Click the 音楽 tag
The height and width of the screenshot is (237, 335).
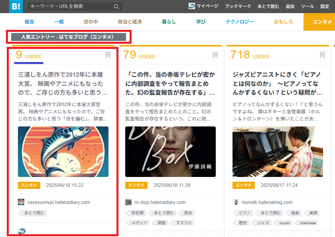(294, 213)
